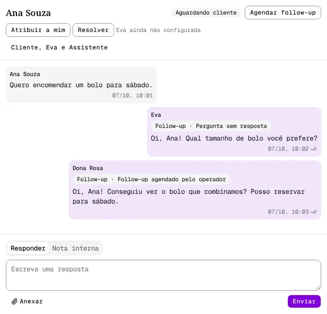The image size is (327, 314).
Task: Click the 07/10, 10:01 timestamp
Action: point(133,95)
